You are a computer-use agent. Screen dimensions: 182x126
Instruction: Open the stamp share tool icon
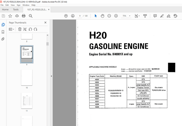[x=175, y=16]
